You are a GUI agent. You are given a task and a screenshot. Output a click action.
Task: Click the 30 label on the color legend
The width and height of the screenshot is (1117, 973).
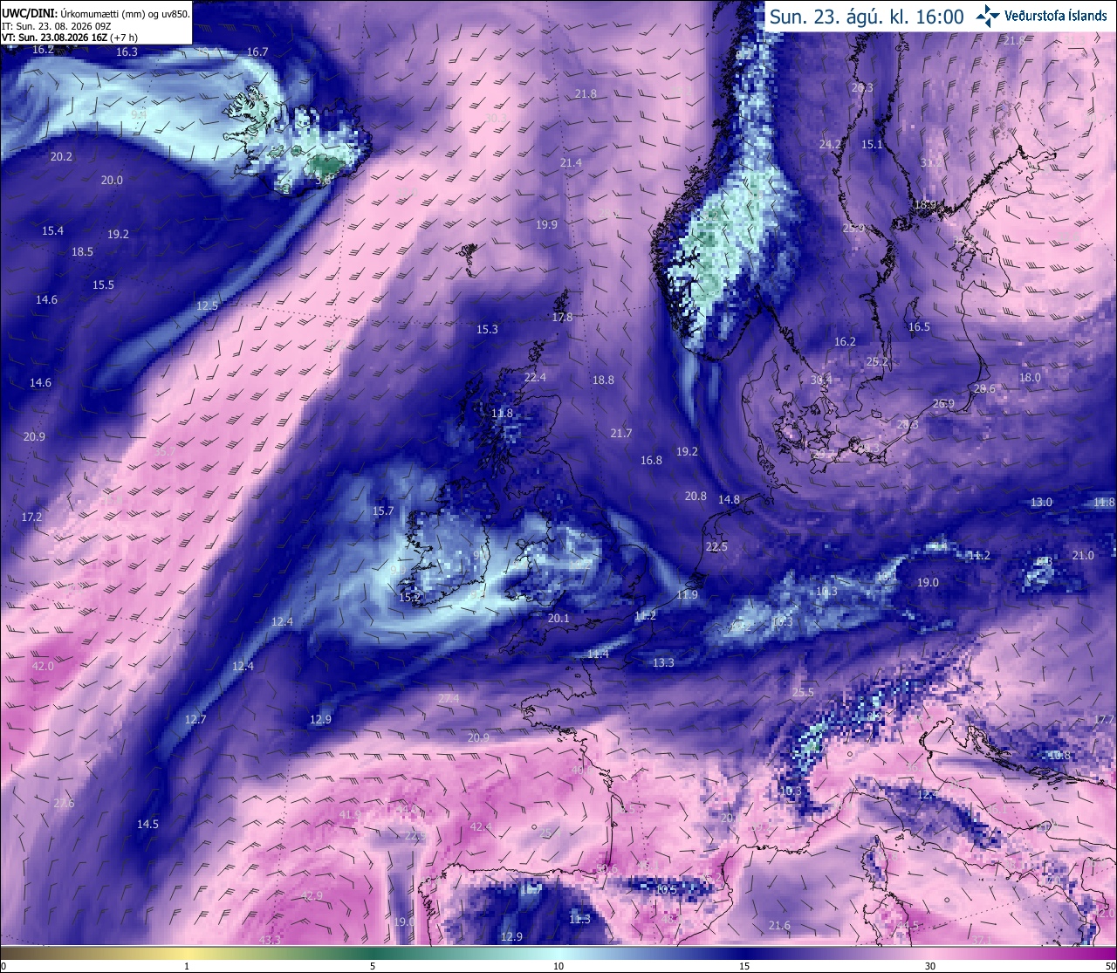tap(930, 966)
